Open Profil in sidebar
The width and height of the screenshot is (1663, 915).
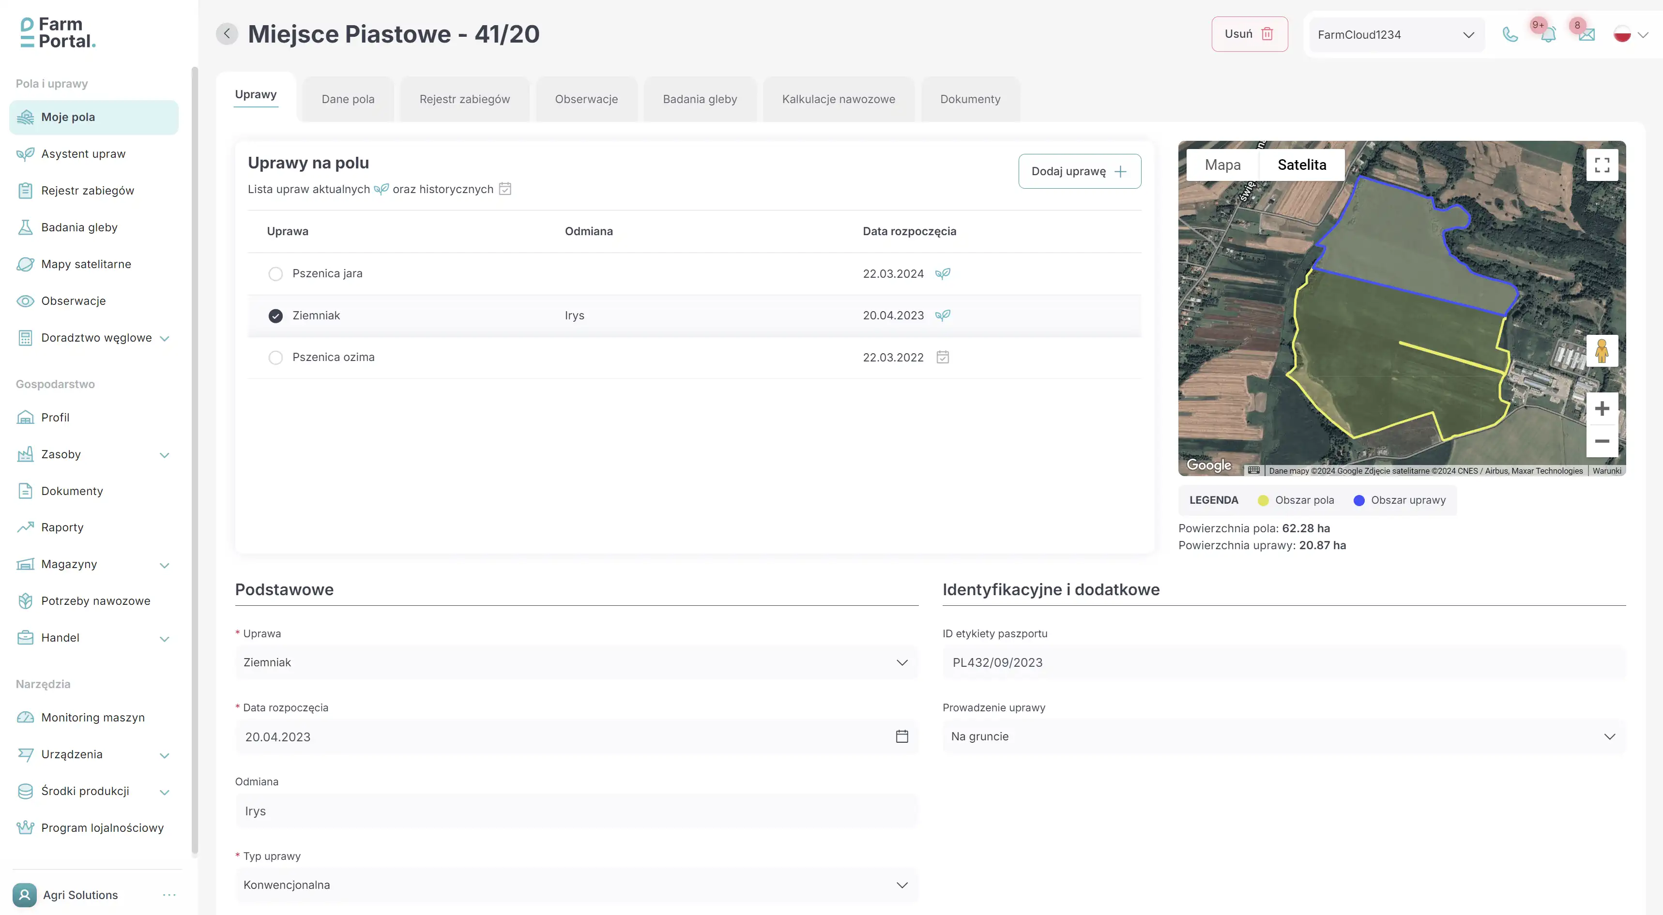tap(93, 418)
